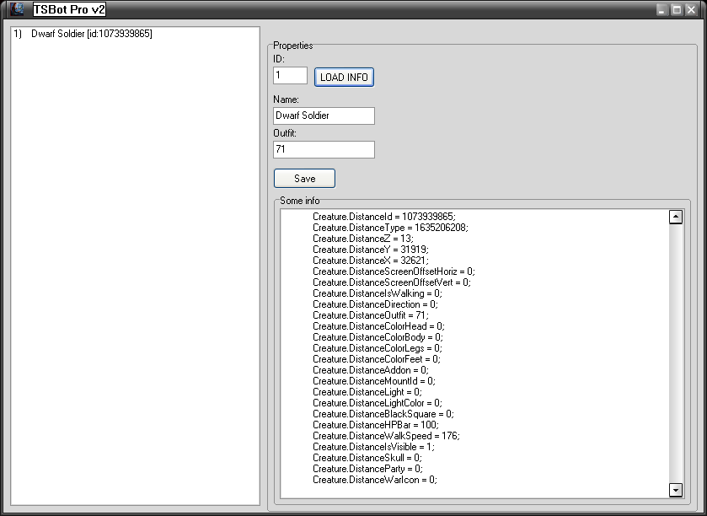Viewport: 707px width, 516px height.
Task: Click the TSBot Pro v2 title text
Action: (69, 10)
